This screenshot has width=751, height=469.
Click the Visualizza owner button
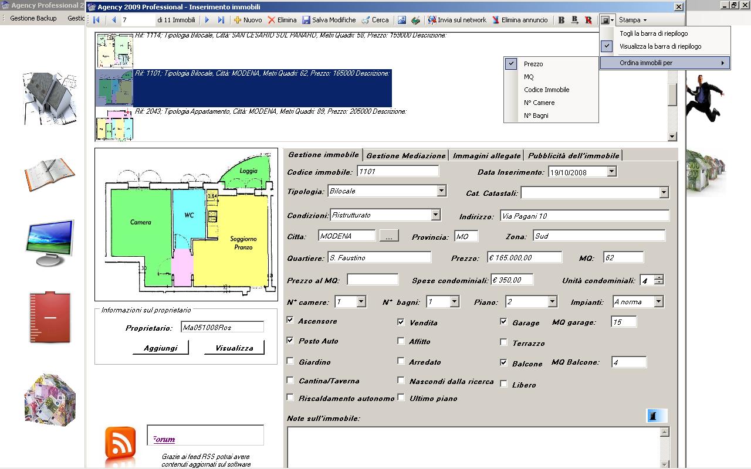[234, 348]
